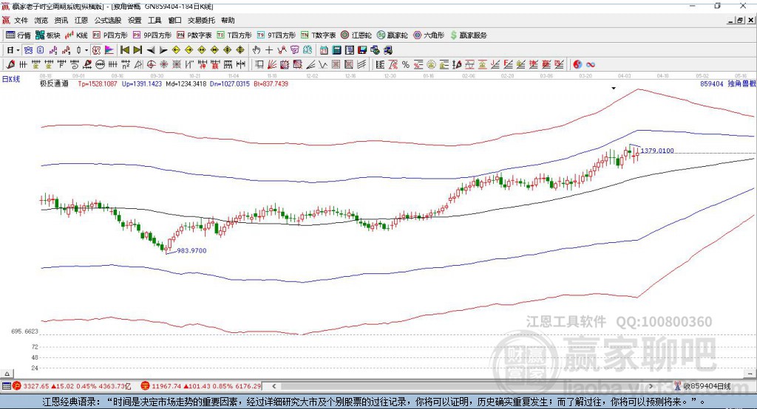The image size is (757, 409).
Task: Click the Shanghai index 3327.65 status entry
Action: tap(72, 386)
